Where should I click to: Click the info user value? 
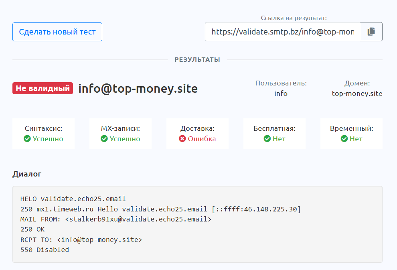(x=281, y=93)
